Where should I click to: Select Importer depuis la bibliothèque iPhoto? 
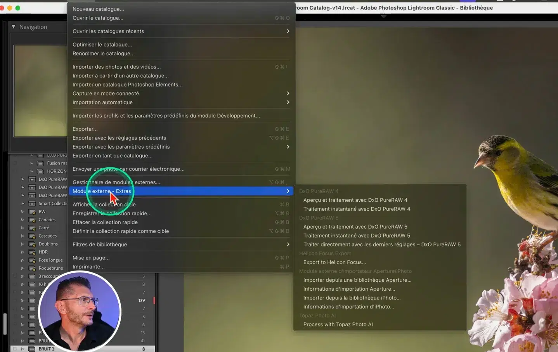pyautogui.click(x=380, y=298)
